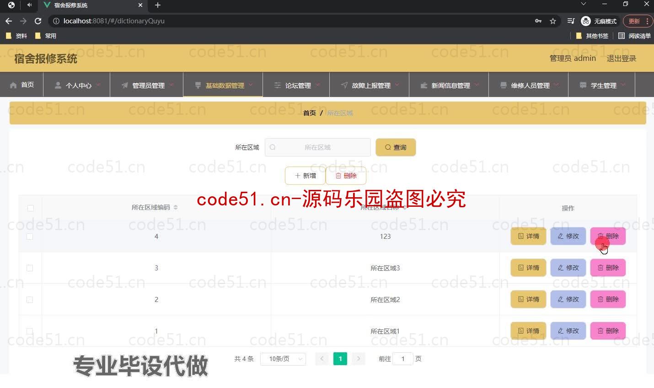Expand the 论坛管理 dropdown arrow
This screenshot has height=388, width=654.
[317, 85]
